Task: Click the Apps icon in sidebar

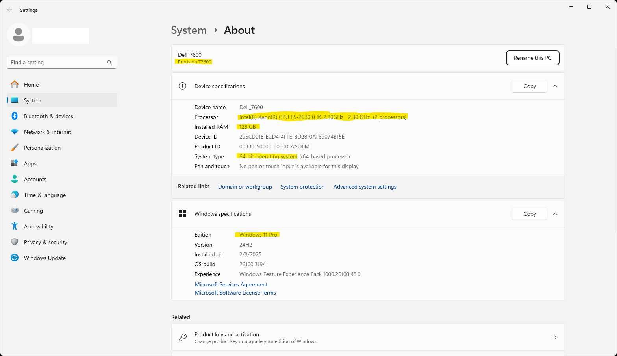Action: 15,163
